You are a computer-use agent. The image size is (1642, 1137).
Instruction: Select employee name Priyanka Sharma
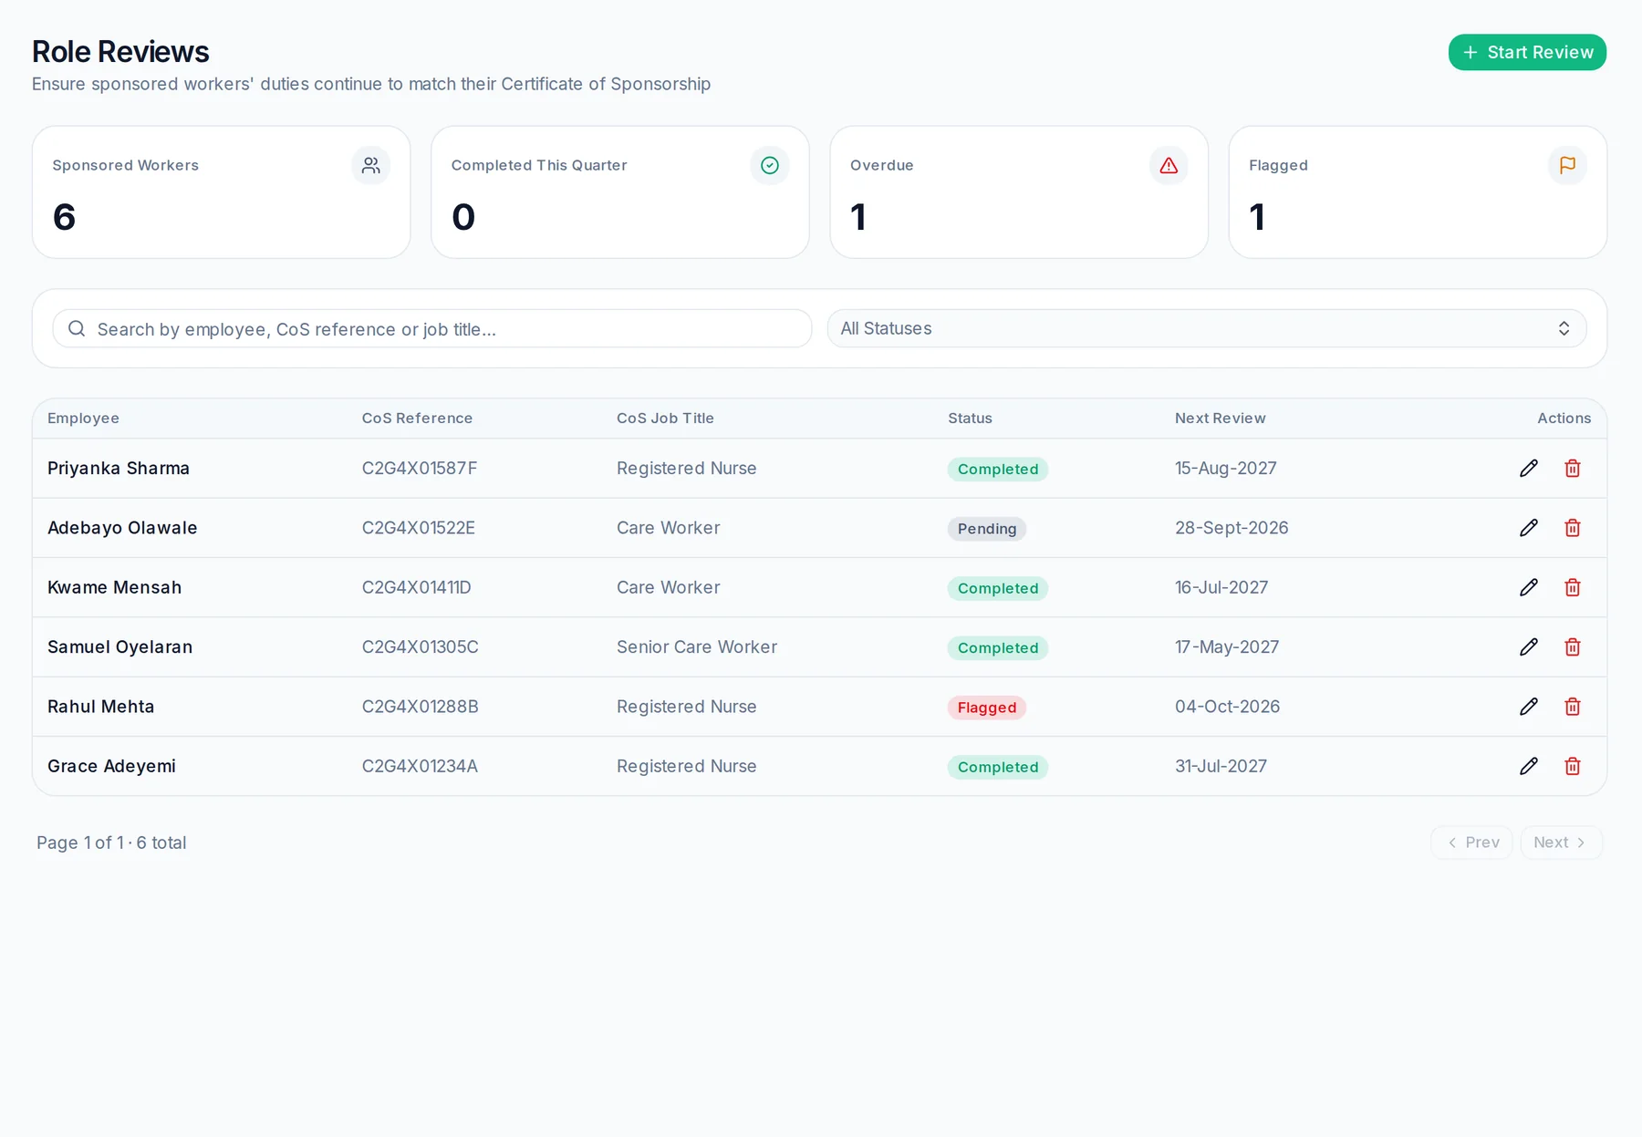pyautogui.click(x=119, y=469)
